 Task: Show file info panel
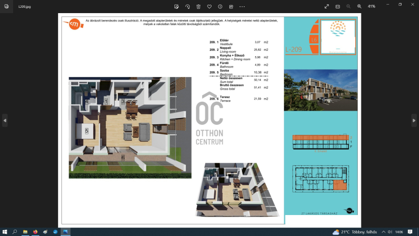tap(220, 6)
